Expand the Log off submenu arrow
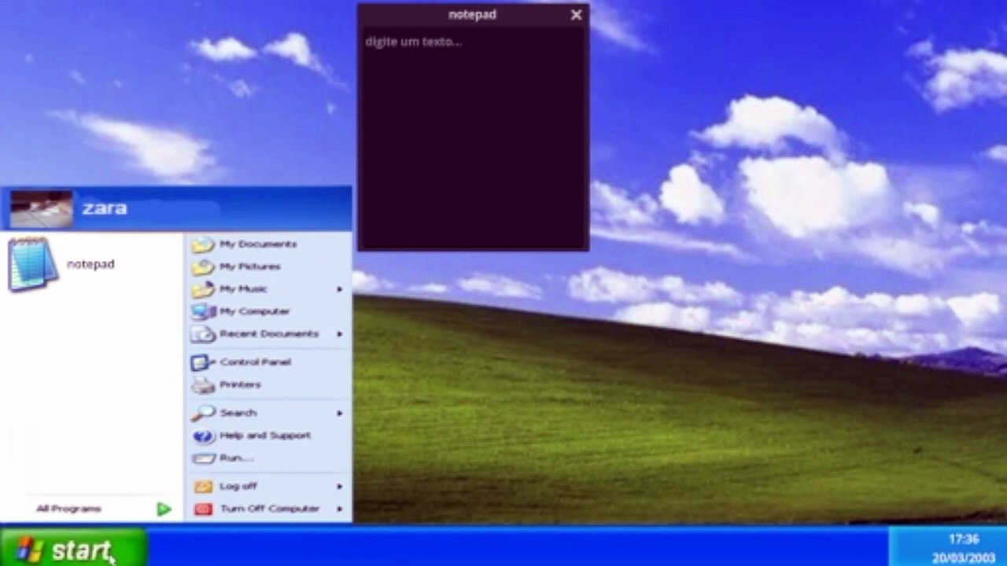1007x566 pixels. tap(340, 487)
